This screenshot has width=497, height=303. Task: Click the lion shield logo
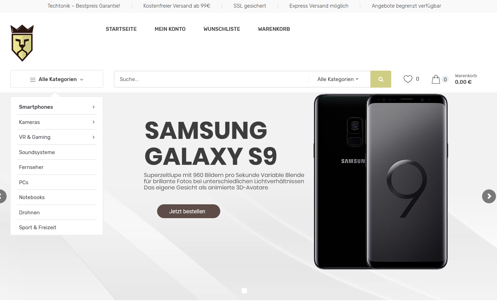pyautogui.click(x=22, y=43)
